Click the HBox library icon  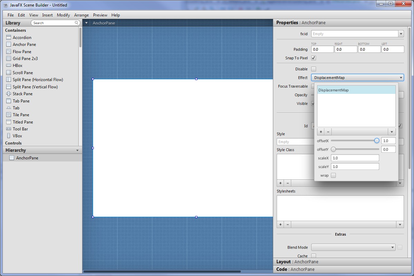tap(9, 66)
